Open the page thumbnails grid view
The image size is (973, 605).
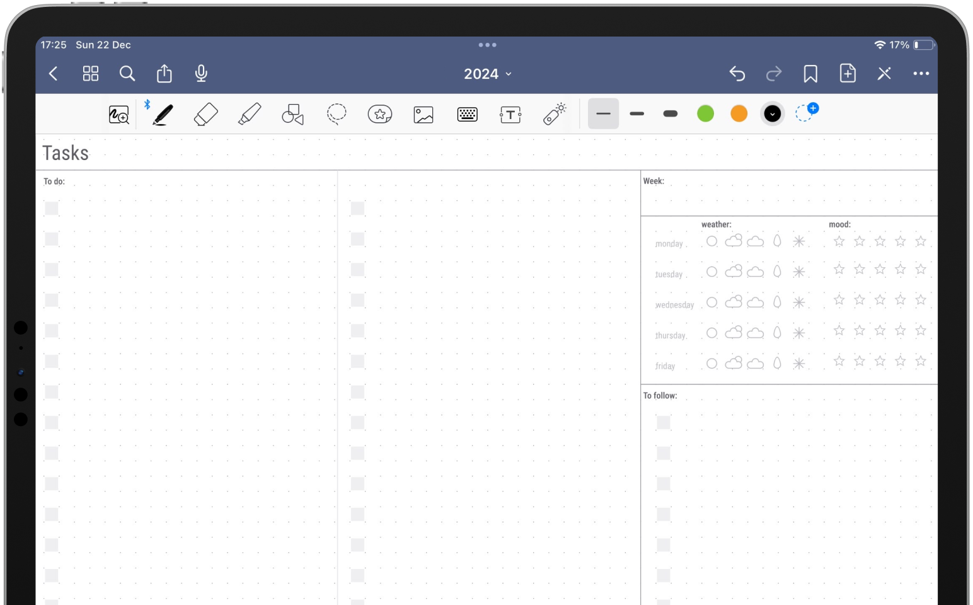91,74
